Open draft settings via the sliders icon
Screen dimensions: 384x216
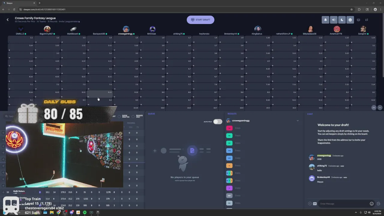pos(367,20)
